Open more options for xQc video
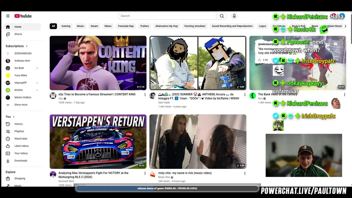This screenshot has width=352, height=198. pos(145,95)
